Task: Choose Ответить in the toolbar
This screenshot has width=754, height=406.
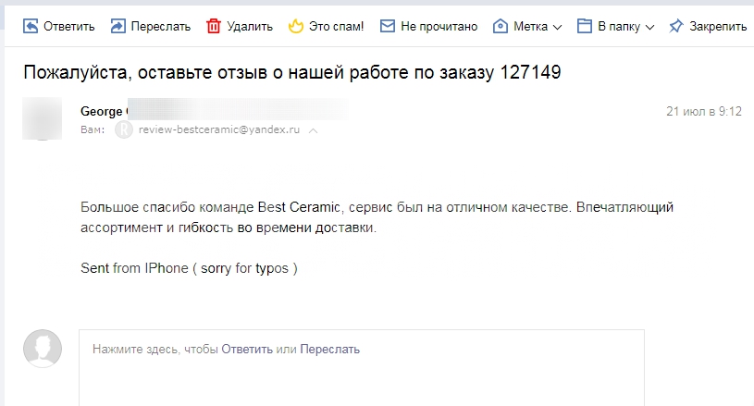Action: coord(68,27)
